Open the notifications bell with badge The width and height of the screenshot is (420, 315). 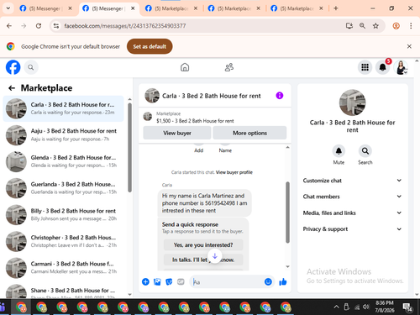coord(383,67)
